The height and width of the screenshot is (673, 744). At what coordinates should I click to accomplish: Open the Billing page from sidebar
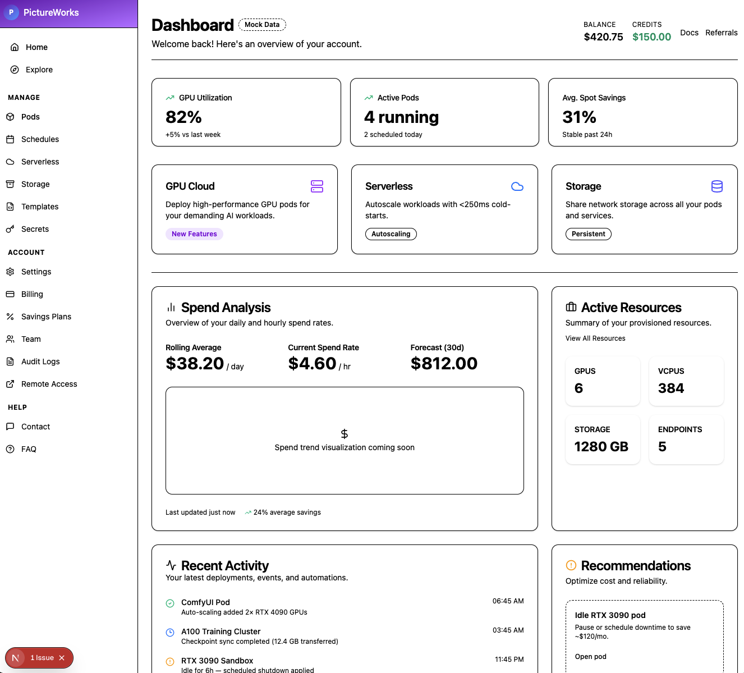(x=32, y=294)
